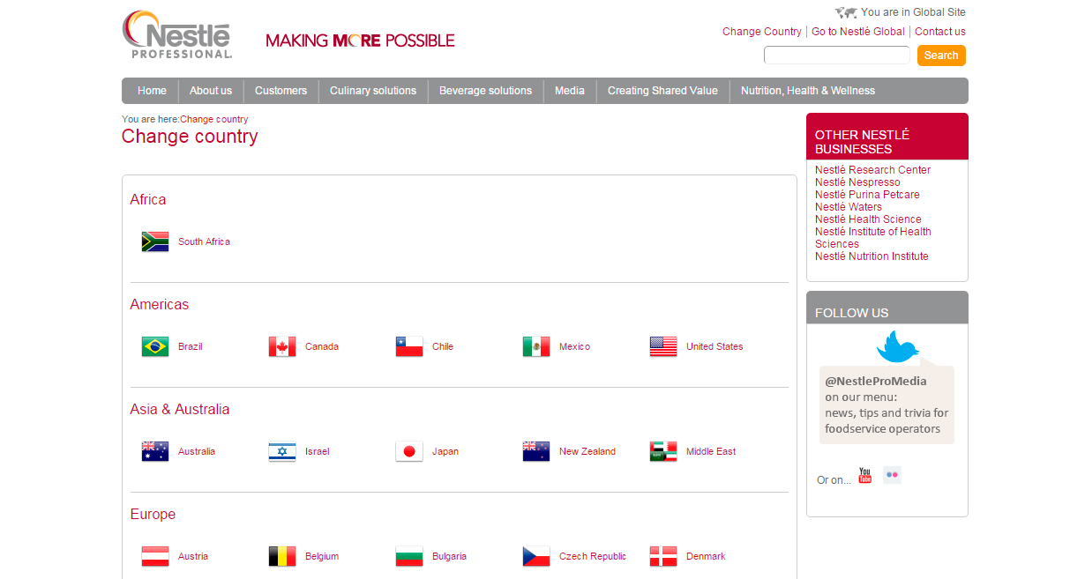Select the Chile country link
Image resolution: width=1070 pixels, height=579 pixels.
pos(443,346)
